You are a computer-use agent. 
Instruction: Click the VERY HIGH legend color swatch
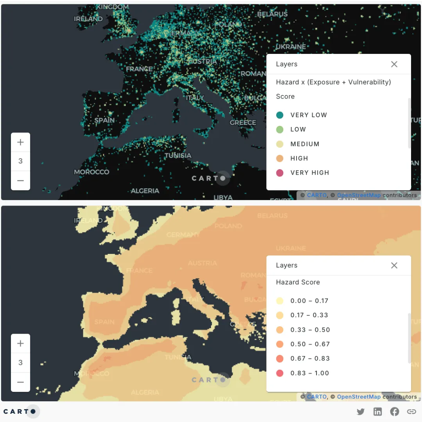(x=280, y=173)
